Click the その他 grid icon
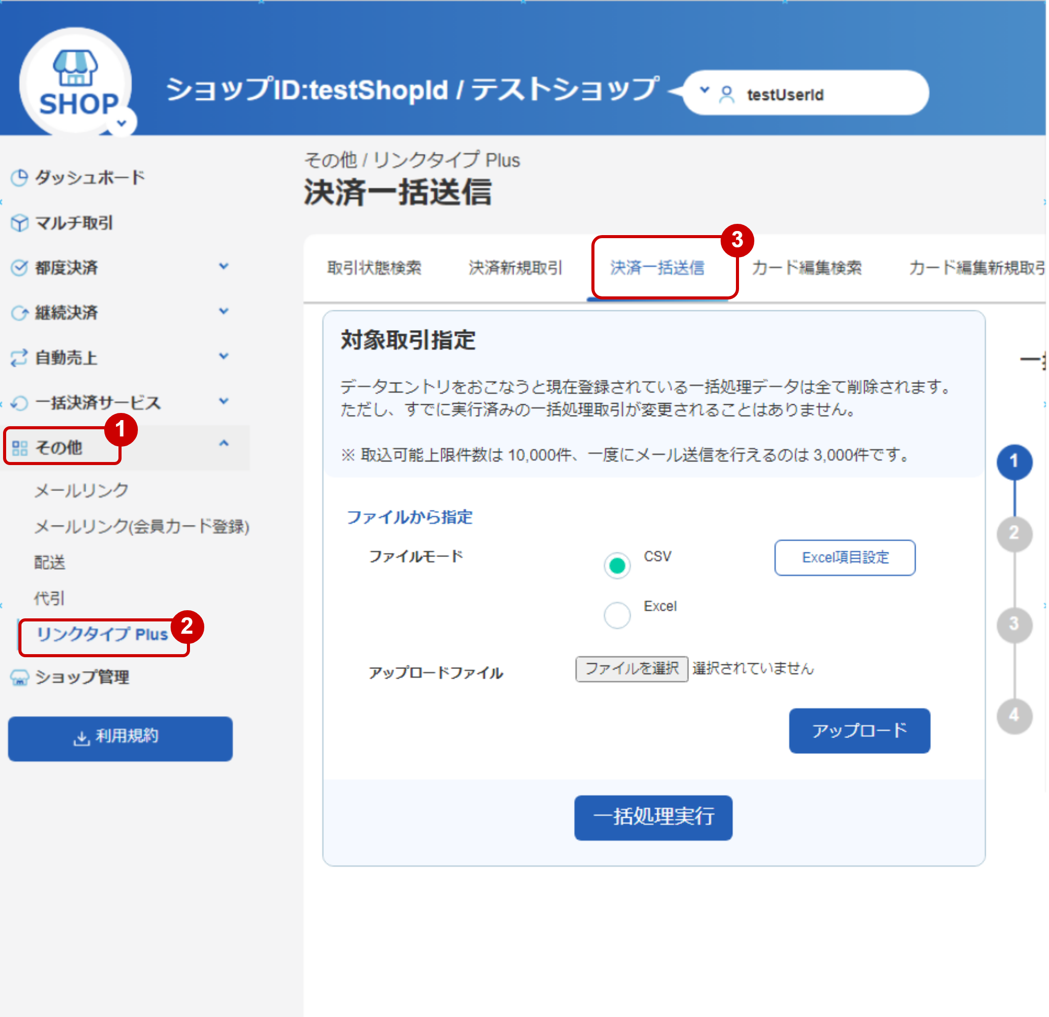1049x1017 pixels. pyautogui.click(x=20, y=448)
